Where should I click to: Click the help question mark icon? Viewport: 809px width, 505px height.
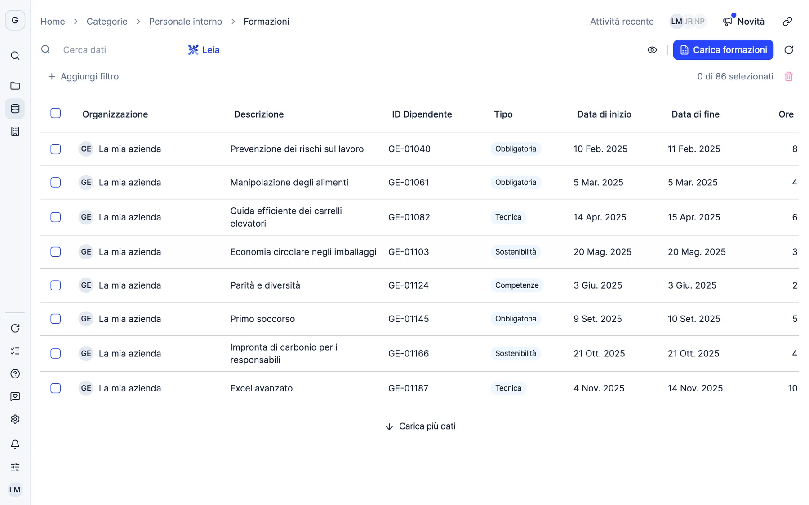coord(15,373)
